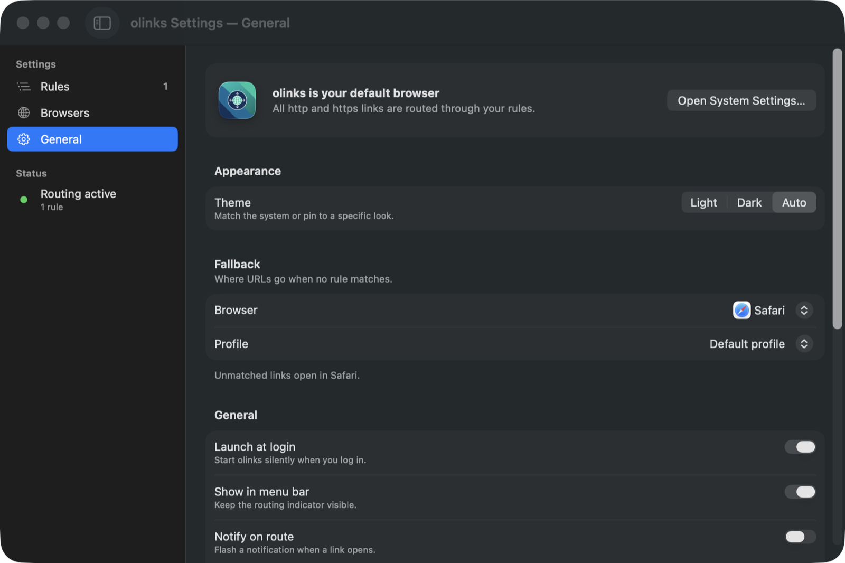Set the theme to Dark
The width and height of the screenshot is (845, 563).
coord(749,203)
